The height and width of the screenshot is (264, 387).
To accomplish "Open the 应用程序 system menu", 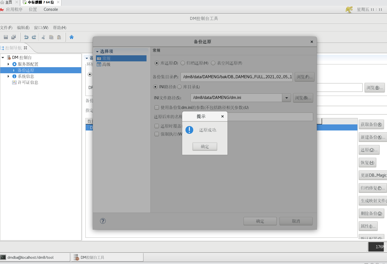I will pos(14,9).
